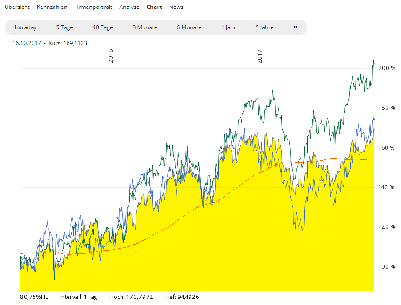Show the News tab

[x=176, y=7]
